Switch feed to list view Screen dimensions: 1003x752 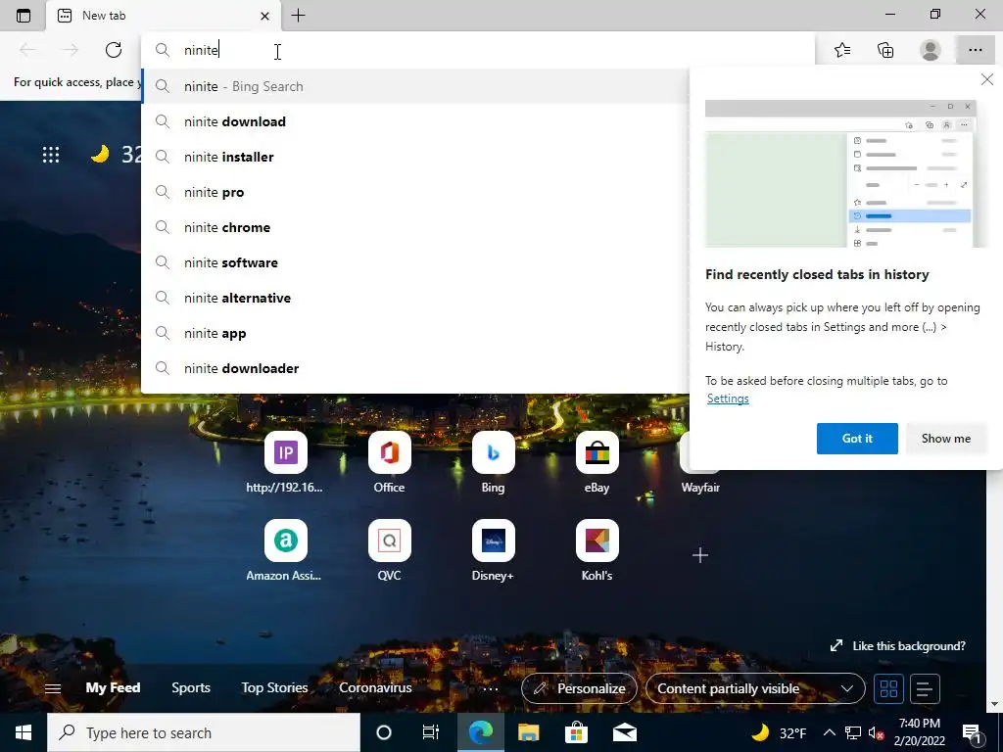[x=925, y=688]
